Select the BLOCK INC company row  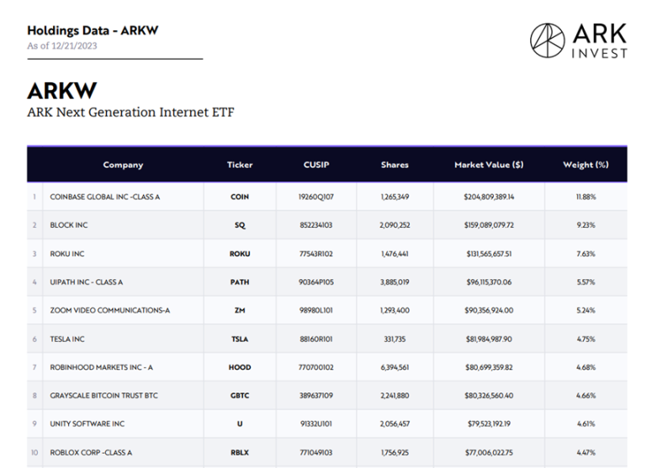[x=326, y=225]
